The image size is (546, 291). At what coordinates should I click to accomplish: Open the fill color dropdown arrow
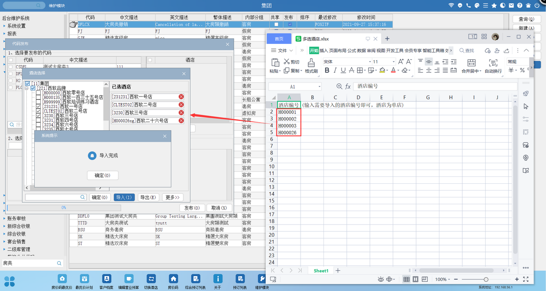point(387,71)
